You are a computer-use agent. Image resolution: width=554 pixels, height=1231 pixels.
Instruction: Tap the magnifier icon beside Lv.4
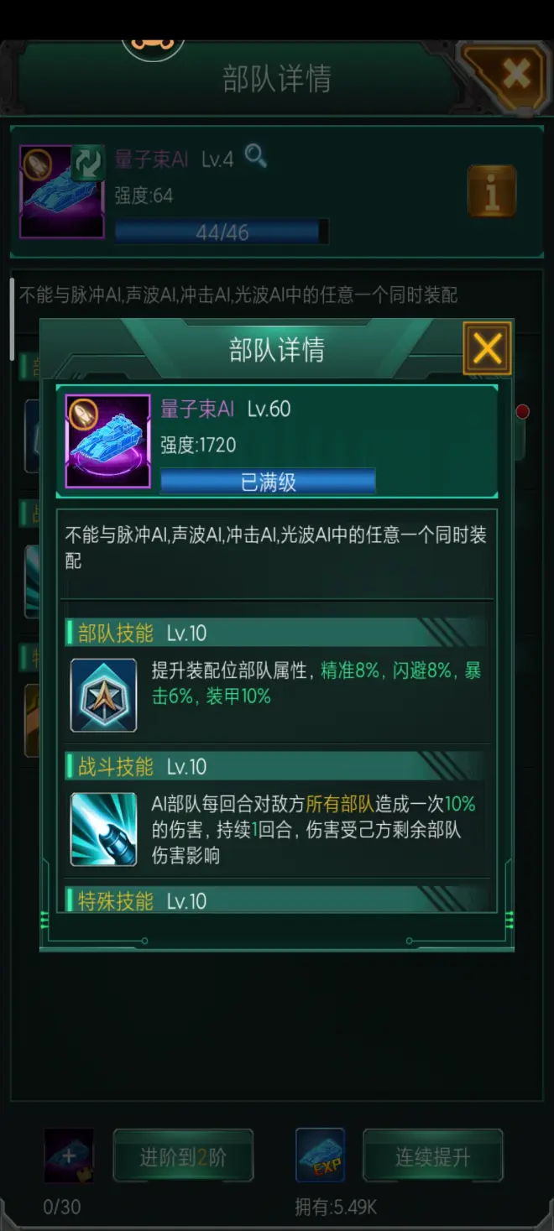[255, 155]
